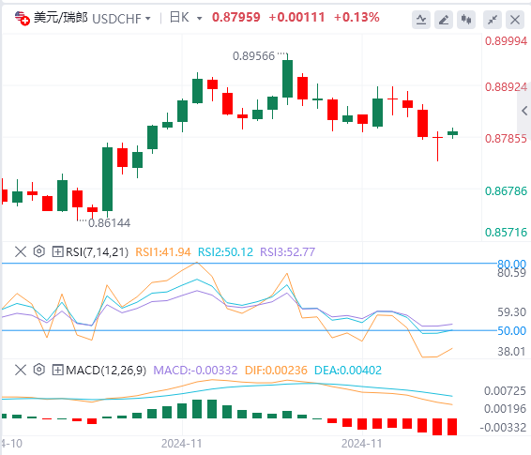Toggle the plus box beside RSI(7,14,21)
The height and width of the screenshot is (455, 531).
pos(57,251)
